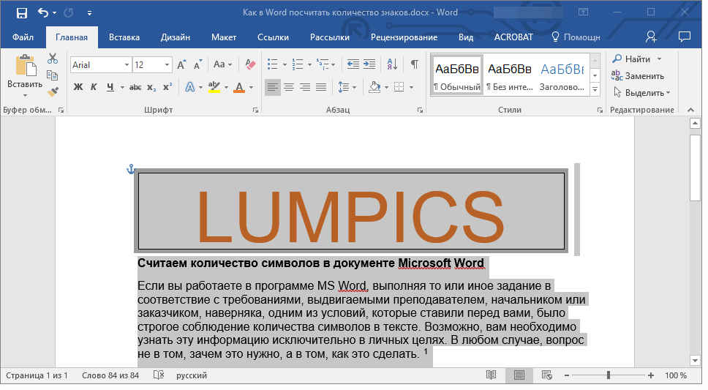This screenshot has height=390, width=708.
Task: Apply bulleted list formatting
Action: [273, 64]
